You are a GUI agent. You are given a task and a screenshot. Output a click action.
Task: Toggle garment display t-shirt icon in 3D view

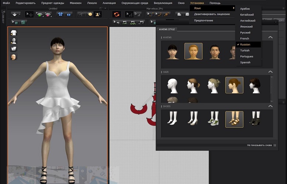(14, 33)
